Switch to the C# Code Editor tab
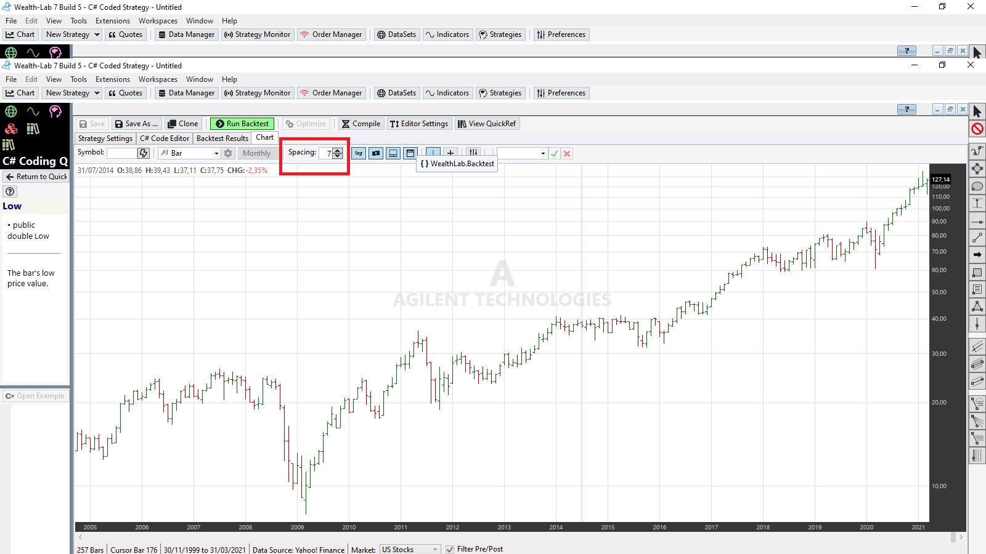 click(165, 138)
